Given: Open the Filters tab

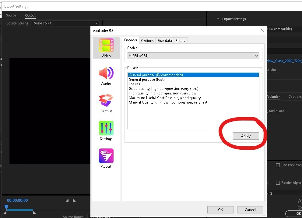Looking at the screenshot, I should coord(180,41).
